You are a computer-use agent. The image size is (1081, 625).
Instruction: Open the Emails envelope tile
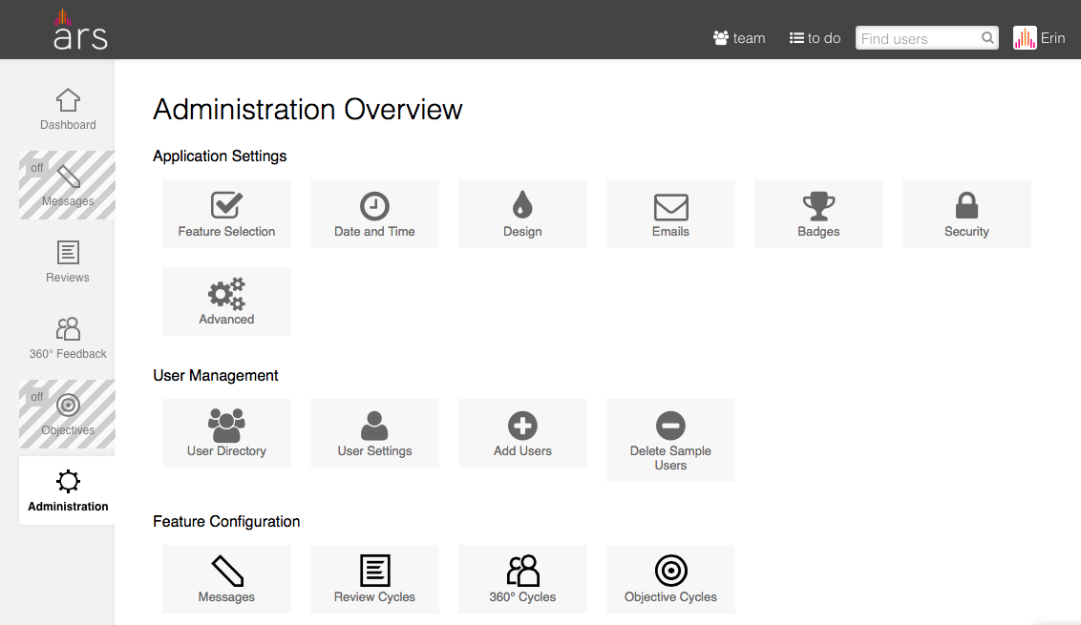670,214
